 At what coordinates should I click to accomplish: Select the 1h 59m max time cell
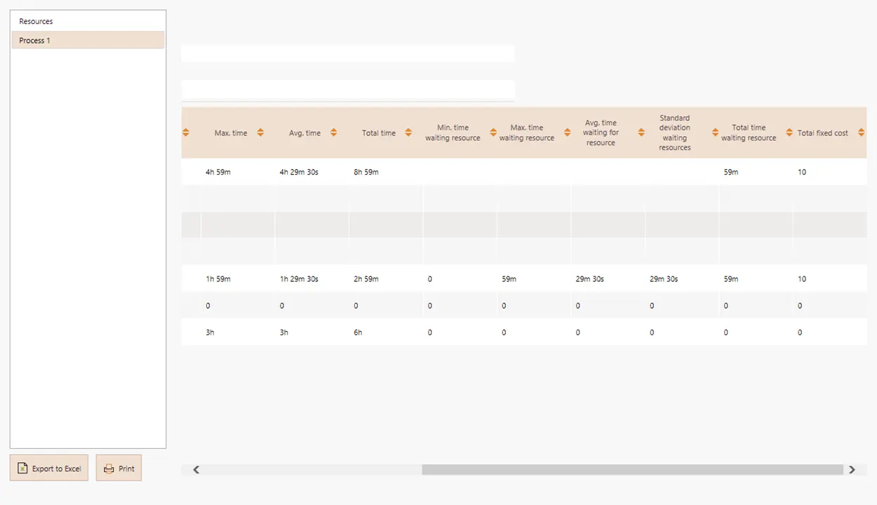click(218, 279)
